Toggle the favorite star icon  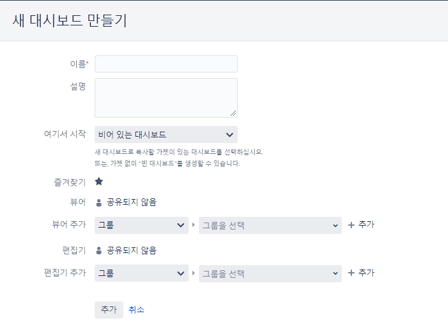pyautogui.click(x=99, y=181)
